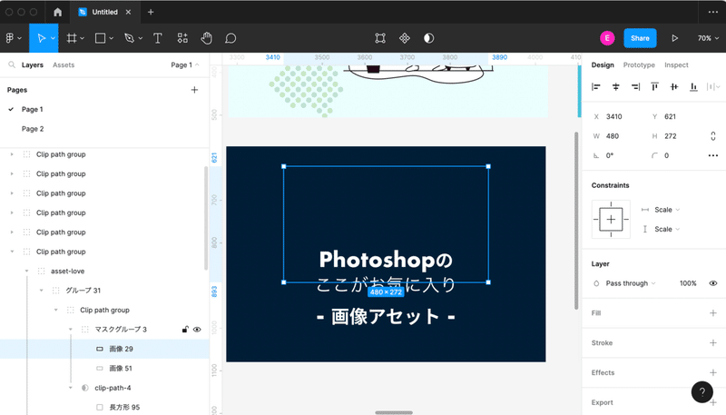Add a Stroke
726x415 pixels.
click(713, 342)
